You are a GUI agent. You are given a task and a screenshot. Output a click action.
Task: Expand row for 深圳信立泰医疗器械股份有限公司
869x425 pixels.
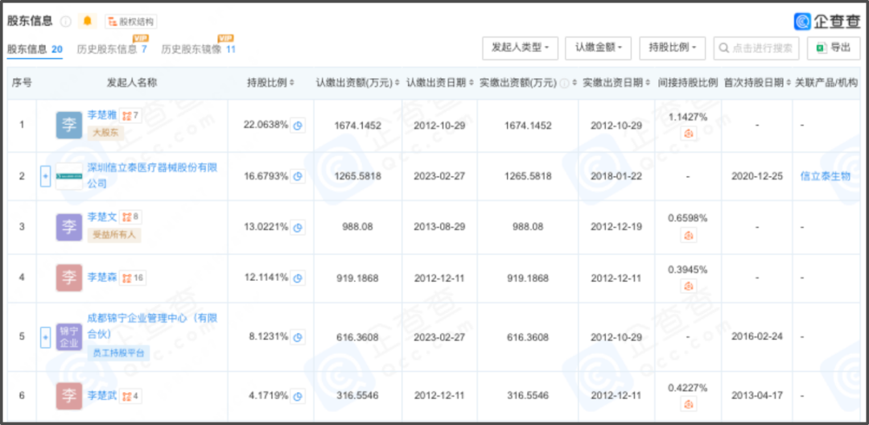pos(46,176)
